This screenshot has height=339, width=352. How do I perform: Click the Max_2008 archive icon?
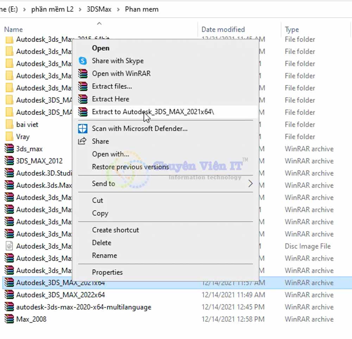pos(10,319)
